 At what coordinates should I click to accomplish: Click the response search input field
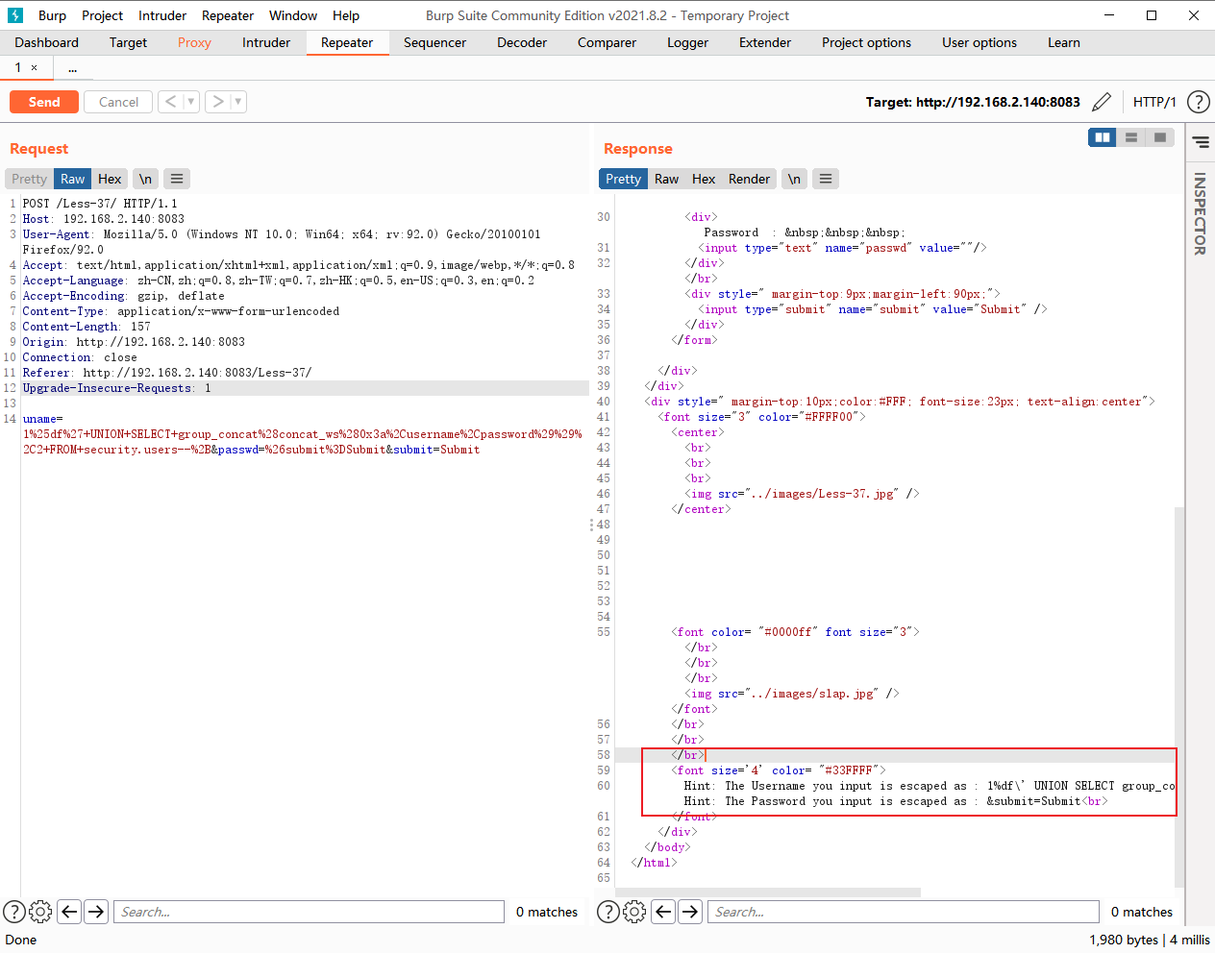pos(903,912)
